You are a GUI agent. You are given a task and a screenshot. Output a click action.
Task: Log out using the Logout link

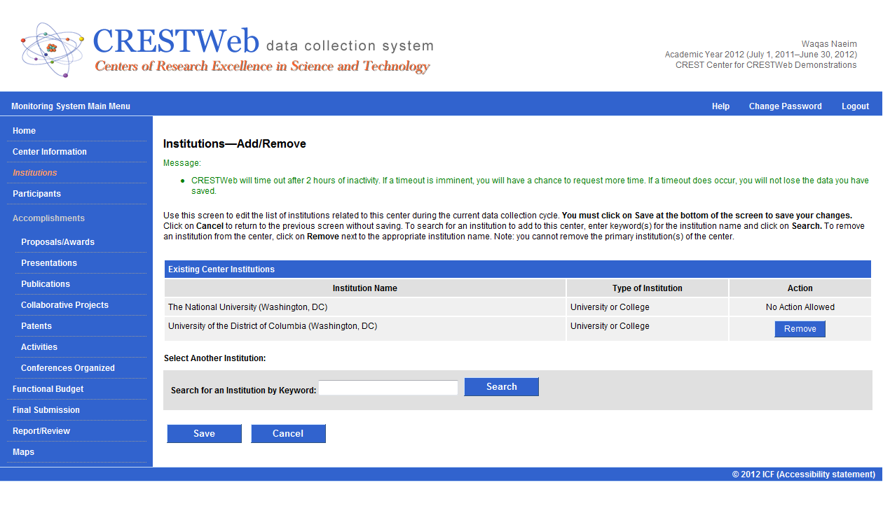point(855,106)
